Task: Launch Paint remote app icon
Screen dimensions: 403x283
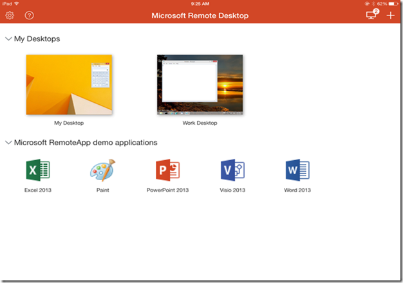Action: click(103, 170)
